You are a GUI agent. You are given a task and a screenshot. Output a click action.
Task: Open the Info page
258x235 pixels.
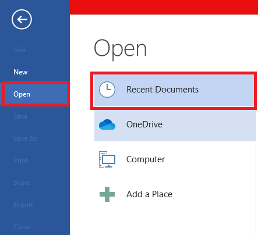(x=19, y=50)
